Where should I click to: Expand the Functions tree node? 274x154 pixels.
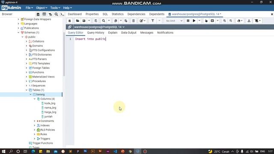(x=27, y=72)
